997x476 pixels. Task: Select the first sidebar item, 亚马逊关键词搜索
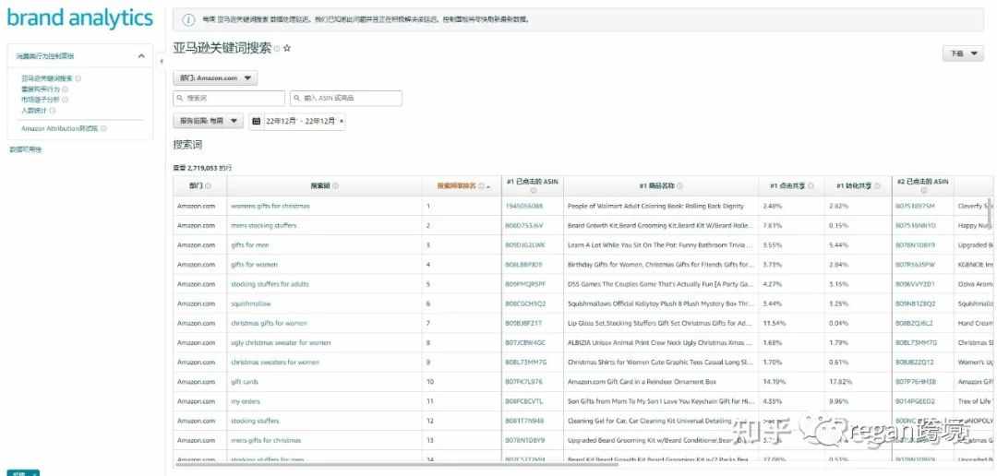(46, 78)
